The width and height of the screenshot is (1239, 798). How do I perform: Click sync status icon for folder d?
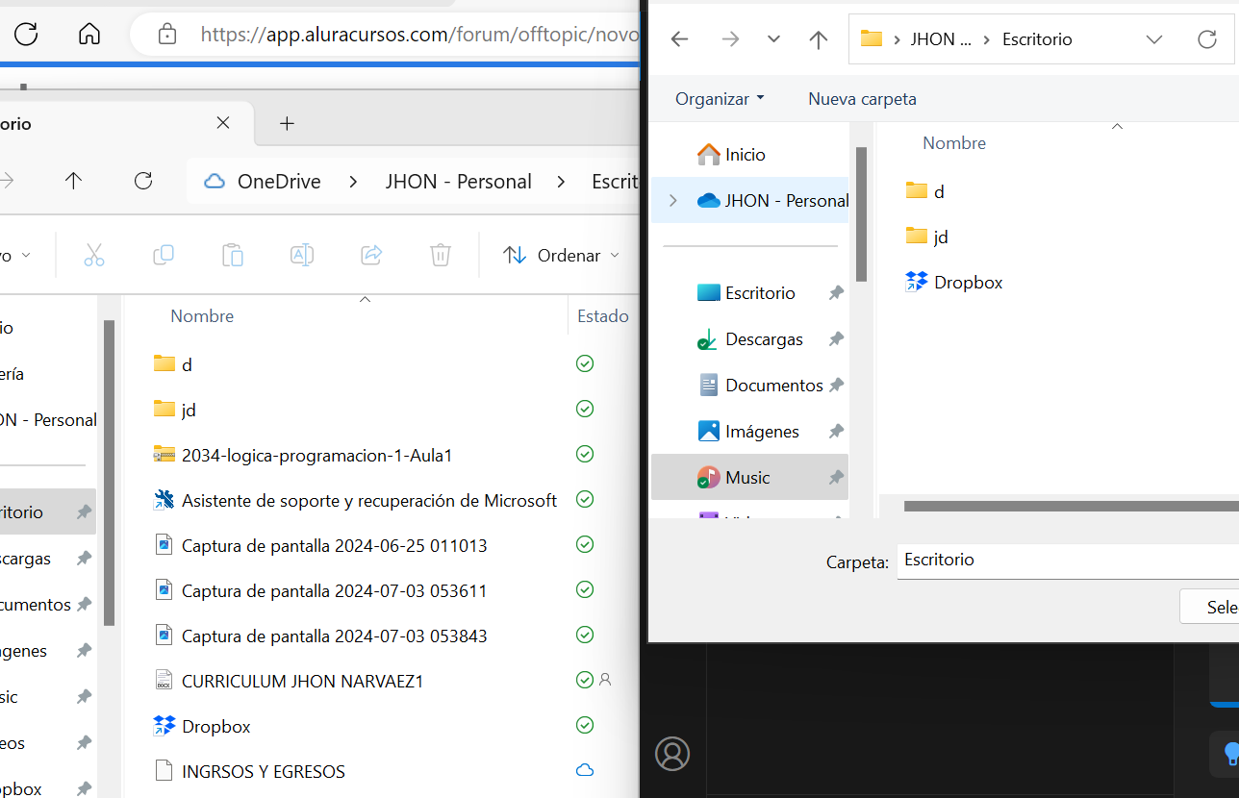tap(584, 363)
